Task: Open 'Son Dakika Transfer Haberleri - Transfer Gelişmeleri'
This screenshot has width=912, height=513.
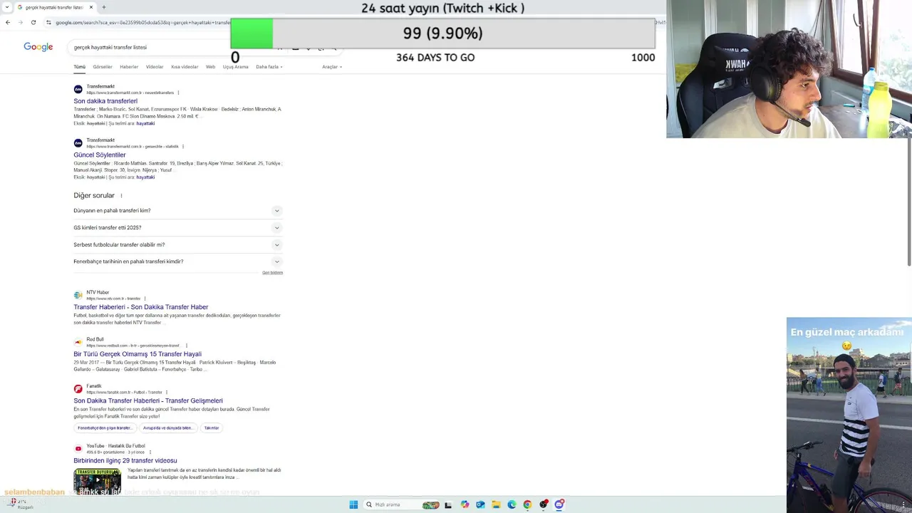Action: pos(148,400)
